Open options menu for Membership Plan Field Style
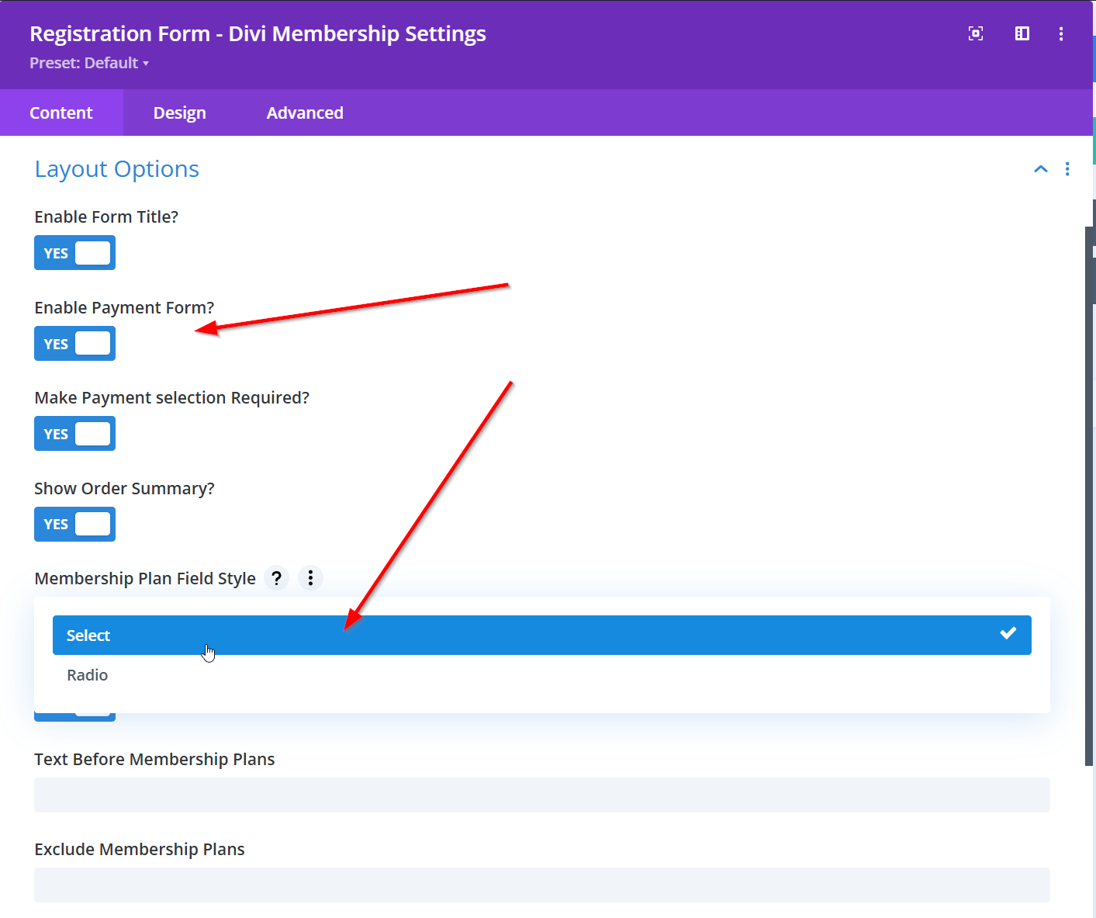1096x918 pixels. (x=310, y=578)
